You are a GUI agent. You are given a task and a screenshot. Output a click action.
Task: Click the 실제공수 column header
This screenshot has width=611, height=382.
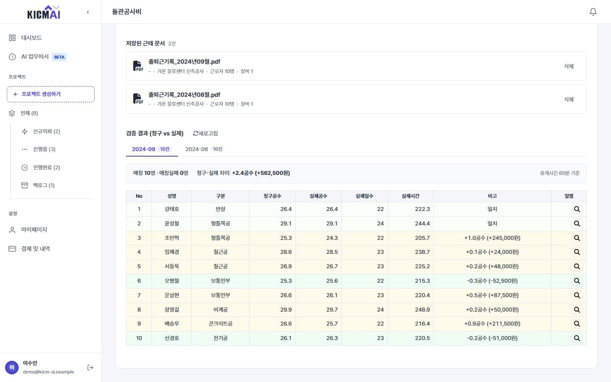click(x=318, y=196)
